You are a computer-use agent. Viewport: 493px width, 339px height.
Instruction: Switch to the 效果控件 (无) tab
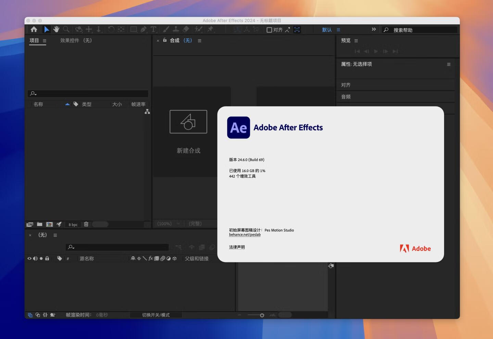76,40
